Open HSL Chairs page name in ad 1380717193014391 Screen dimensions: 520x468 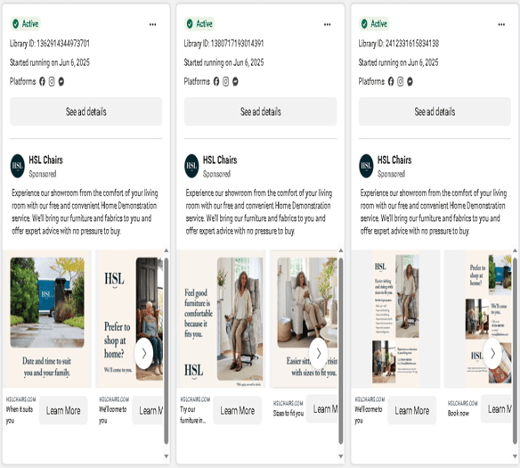[220, 160]
